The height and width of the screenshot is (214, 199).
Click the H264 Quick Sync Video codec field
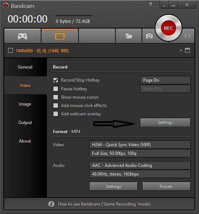click(140, 145)
